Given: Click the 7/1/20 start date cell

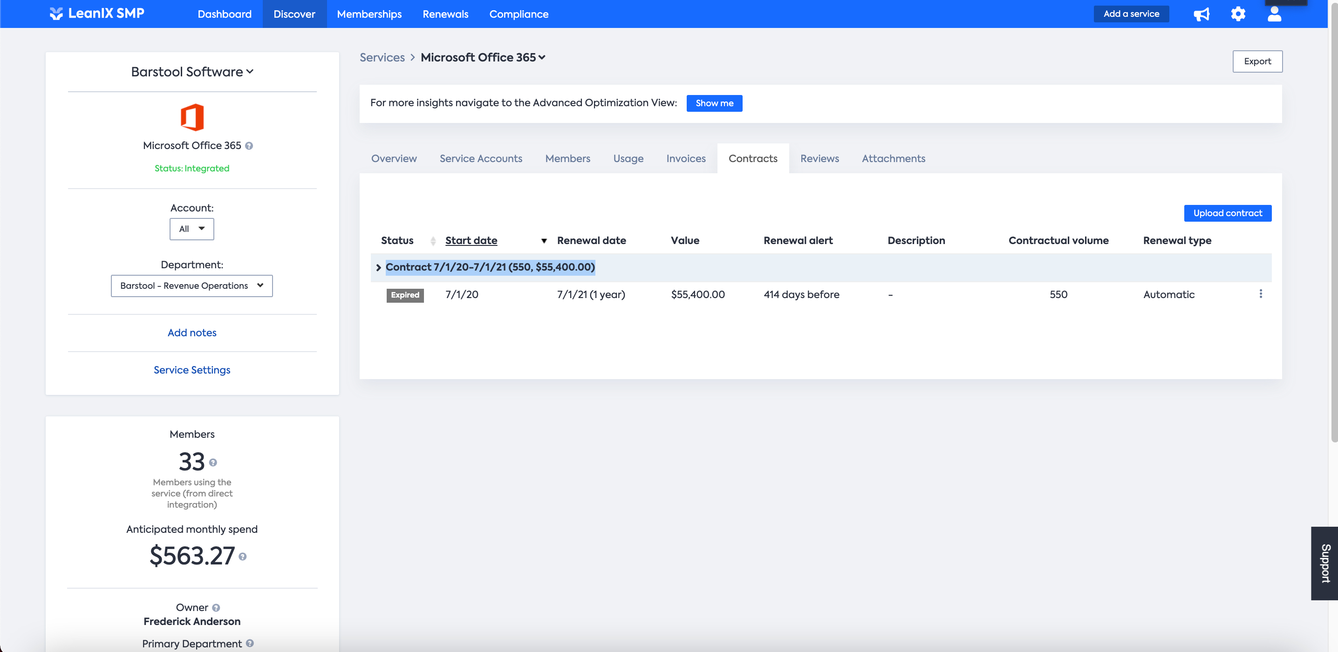Looking at the screenshot, I should pyautogui.click(x=462, y=295).
